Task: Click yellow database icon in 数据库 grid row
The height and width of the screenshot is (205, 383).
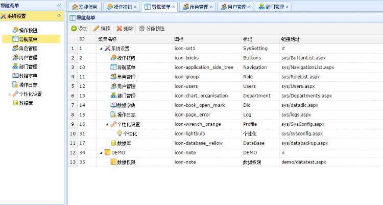Action: [113, 143]
